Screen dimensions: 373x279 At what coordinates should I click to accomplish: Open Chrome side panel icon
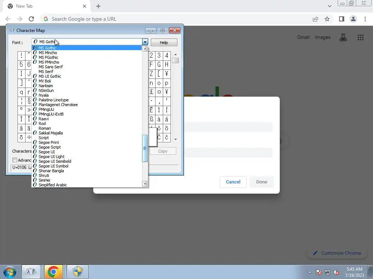click(x=342, y=19)
